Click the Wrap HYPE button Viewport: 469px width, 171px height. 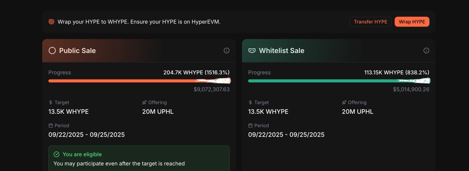[x=412, y=22]
